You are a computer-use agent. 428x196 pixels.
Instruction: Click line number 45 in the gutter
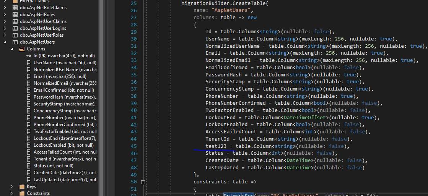[x=134, y=146]
